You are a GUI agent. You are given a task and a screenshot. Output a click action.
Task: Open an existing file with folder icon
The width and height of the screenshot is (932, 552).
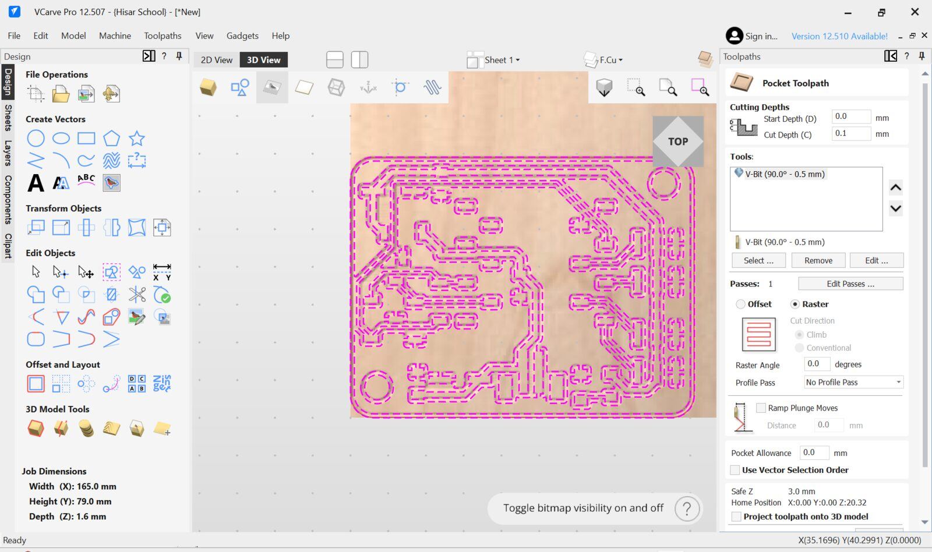(x=61, y=94)
